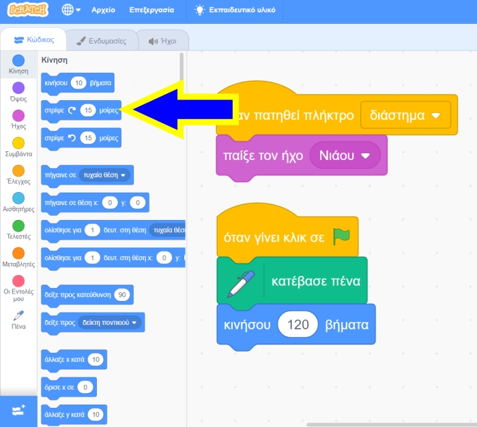Viewport: 477px width, 427px height.
Task: Open the globe language menu
Action: coord(71,10)
